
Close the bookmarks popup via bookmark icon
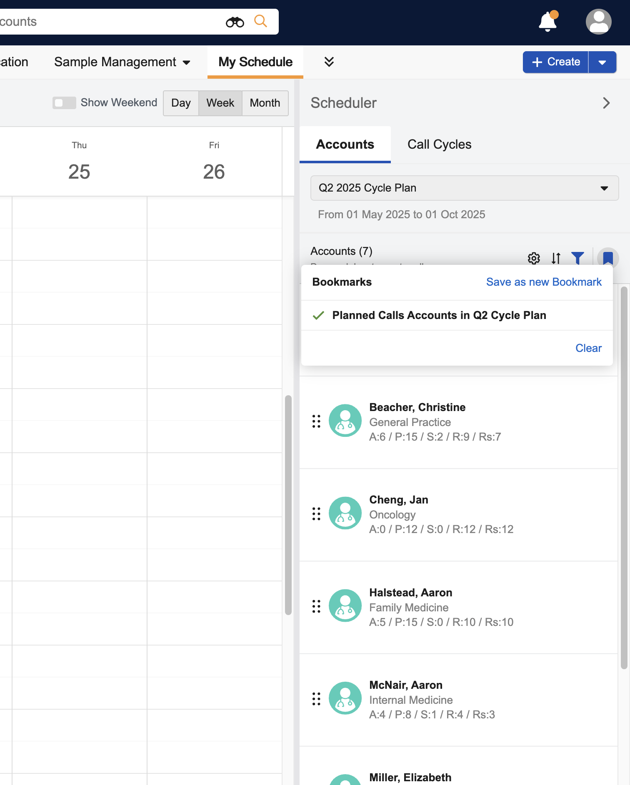[x=607, y=258]
